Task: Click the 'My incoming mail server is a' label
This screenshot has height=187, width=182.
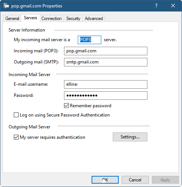Action: click(x=42, y=40)
